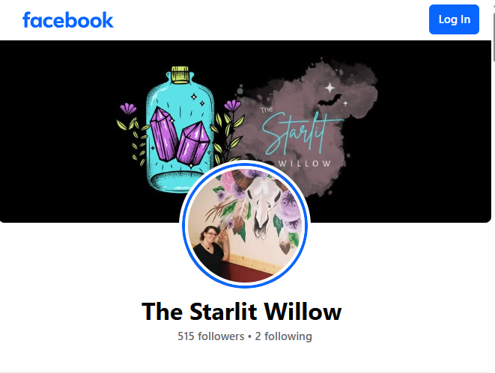The height and width of the screenshot is (373, 495).
Task: Click the Log In button
Action: click(454, 19)
